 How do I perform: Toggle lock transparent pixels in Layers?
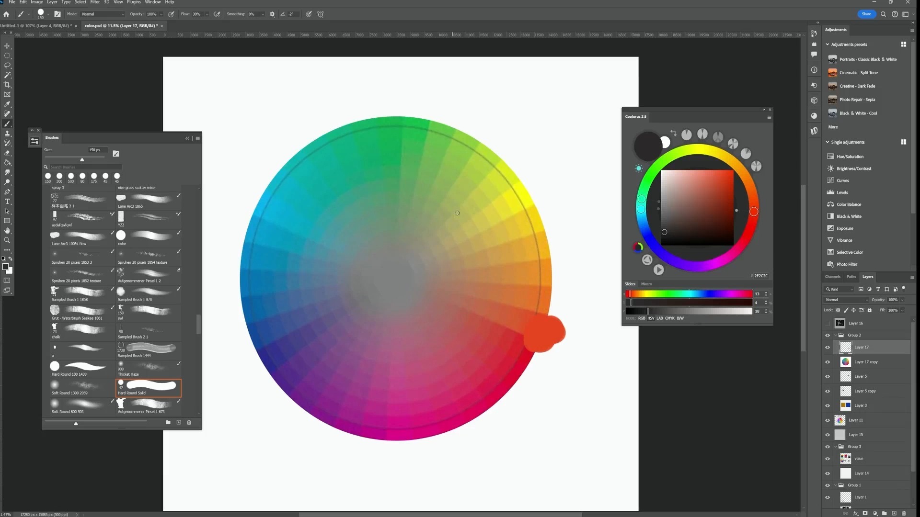coord(838,310)
